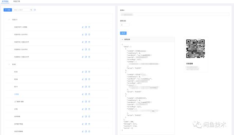Image resolution: width=234 pixels, height=135 pixels.
Task: Copy the third row of the top group
Action: [x=86, y=42]
